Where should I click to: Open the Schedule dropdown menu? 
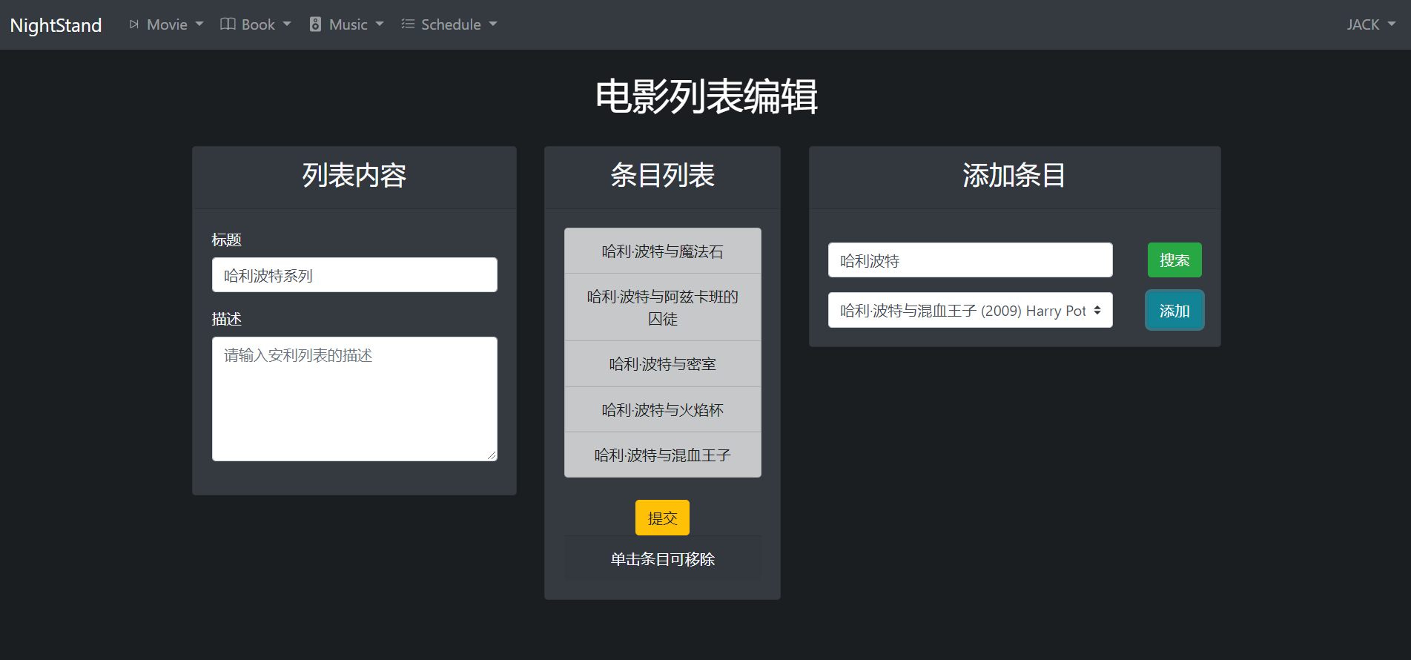click(449, 24)
